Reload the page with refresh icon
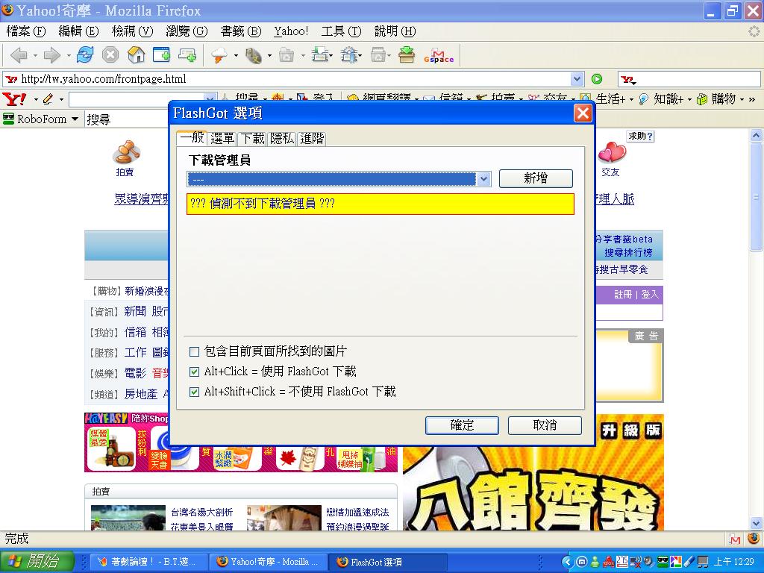764x573 pixels. pyautogui.click(x=85, y=54)
